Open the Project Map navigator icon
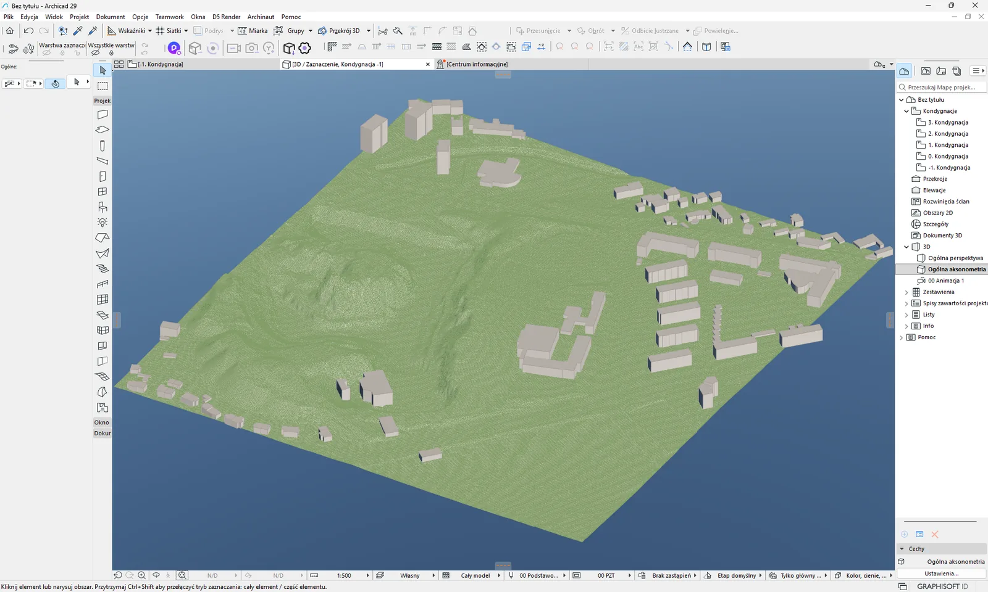Viewport: 988px width, 592px height. (x=904, y=71)
